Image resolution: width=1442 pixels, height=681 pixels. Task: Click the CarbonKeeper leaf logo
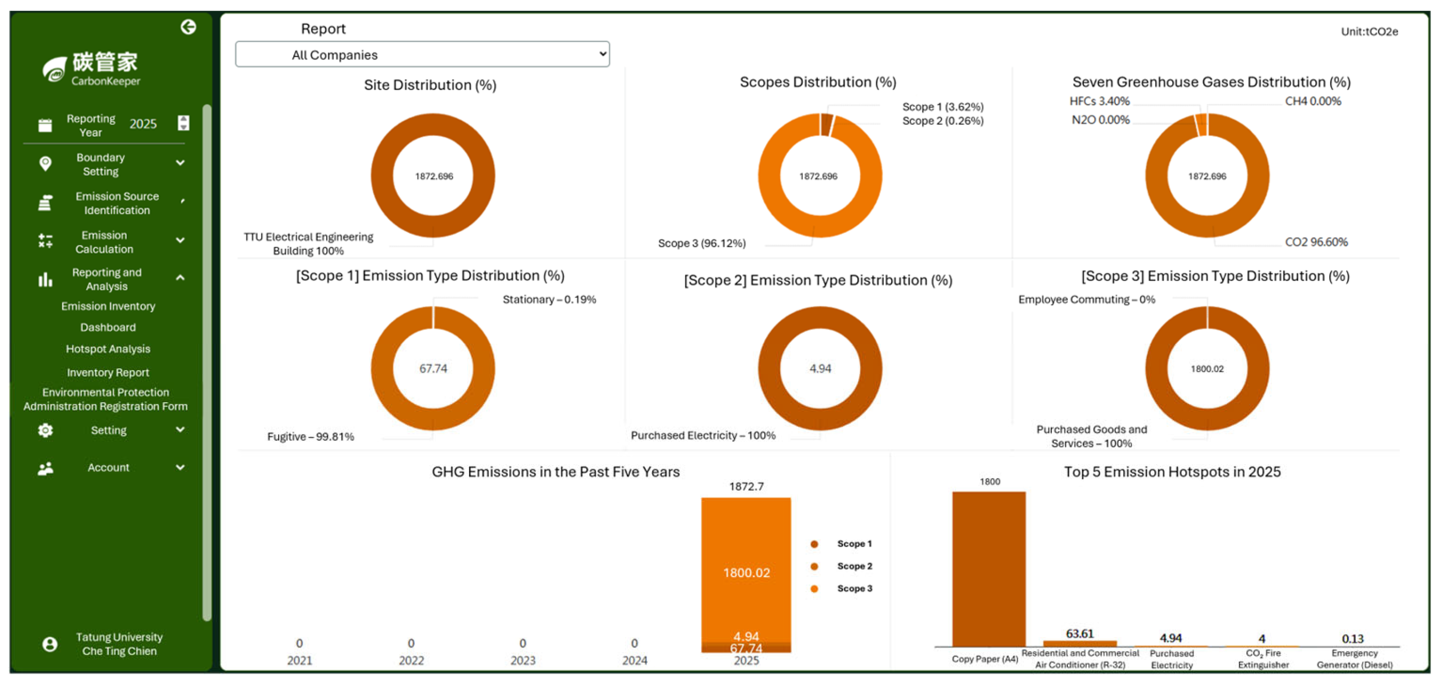[x=54, y=70]
